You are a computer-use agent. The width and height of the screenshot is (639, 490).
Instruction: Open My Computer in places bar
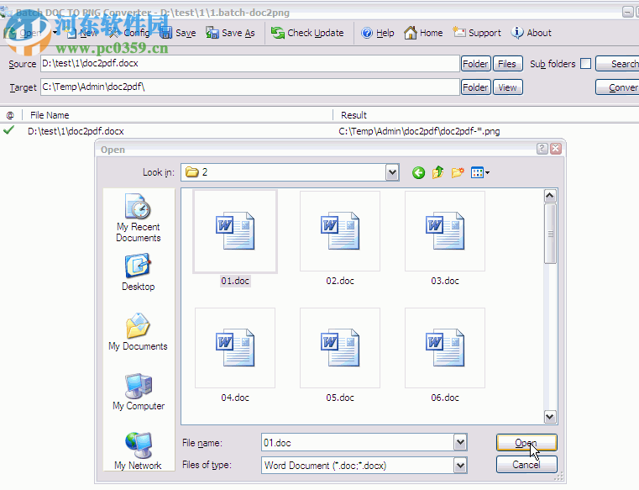(139, 392)
